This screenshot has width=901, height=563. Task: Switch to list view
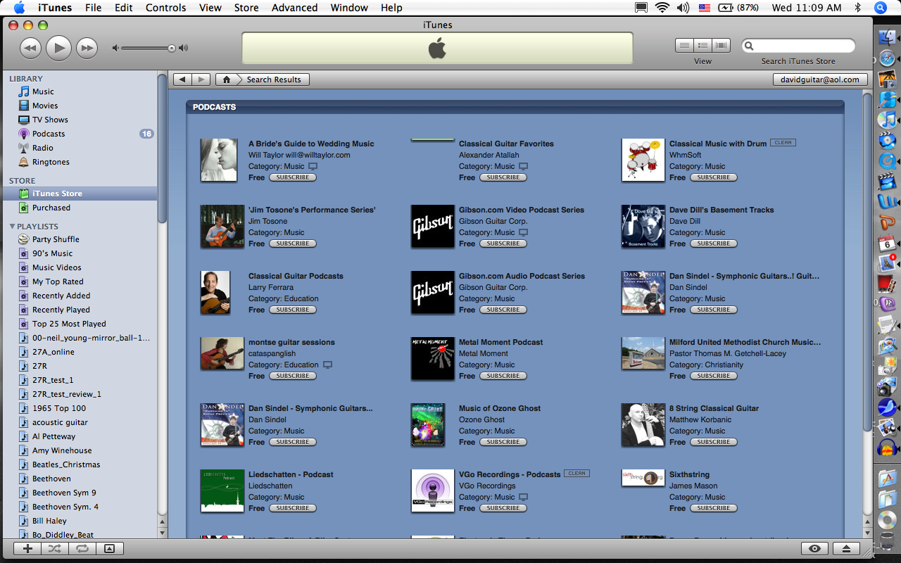click(684, 46)
